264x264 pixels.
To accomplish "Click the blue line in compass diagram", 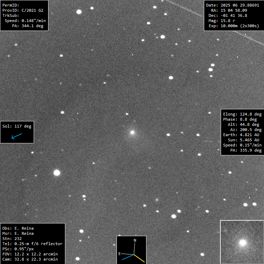I will [128, 257].
